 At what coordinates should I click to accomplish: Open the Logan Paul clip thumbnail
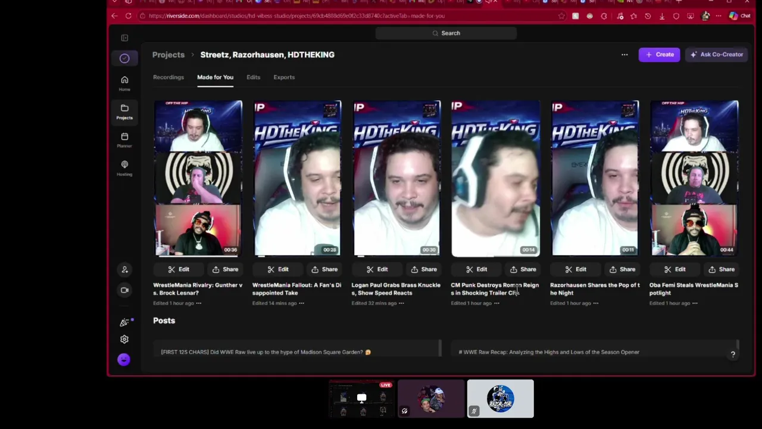pos(397,179)
